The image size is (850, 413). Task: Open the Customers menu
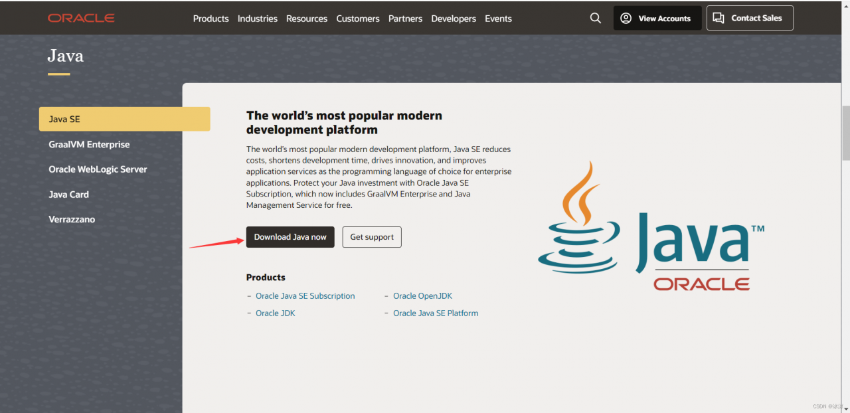pos(358,19)
